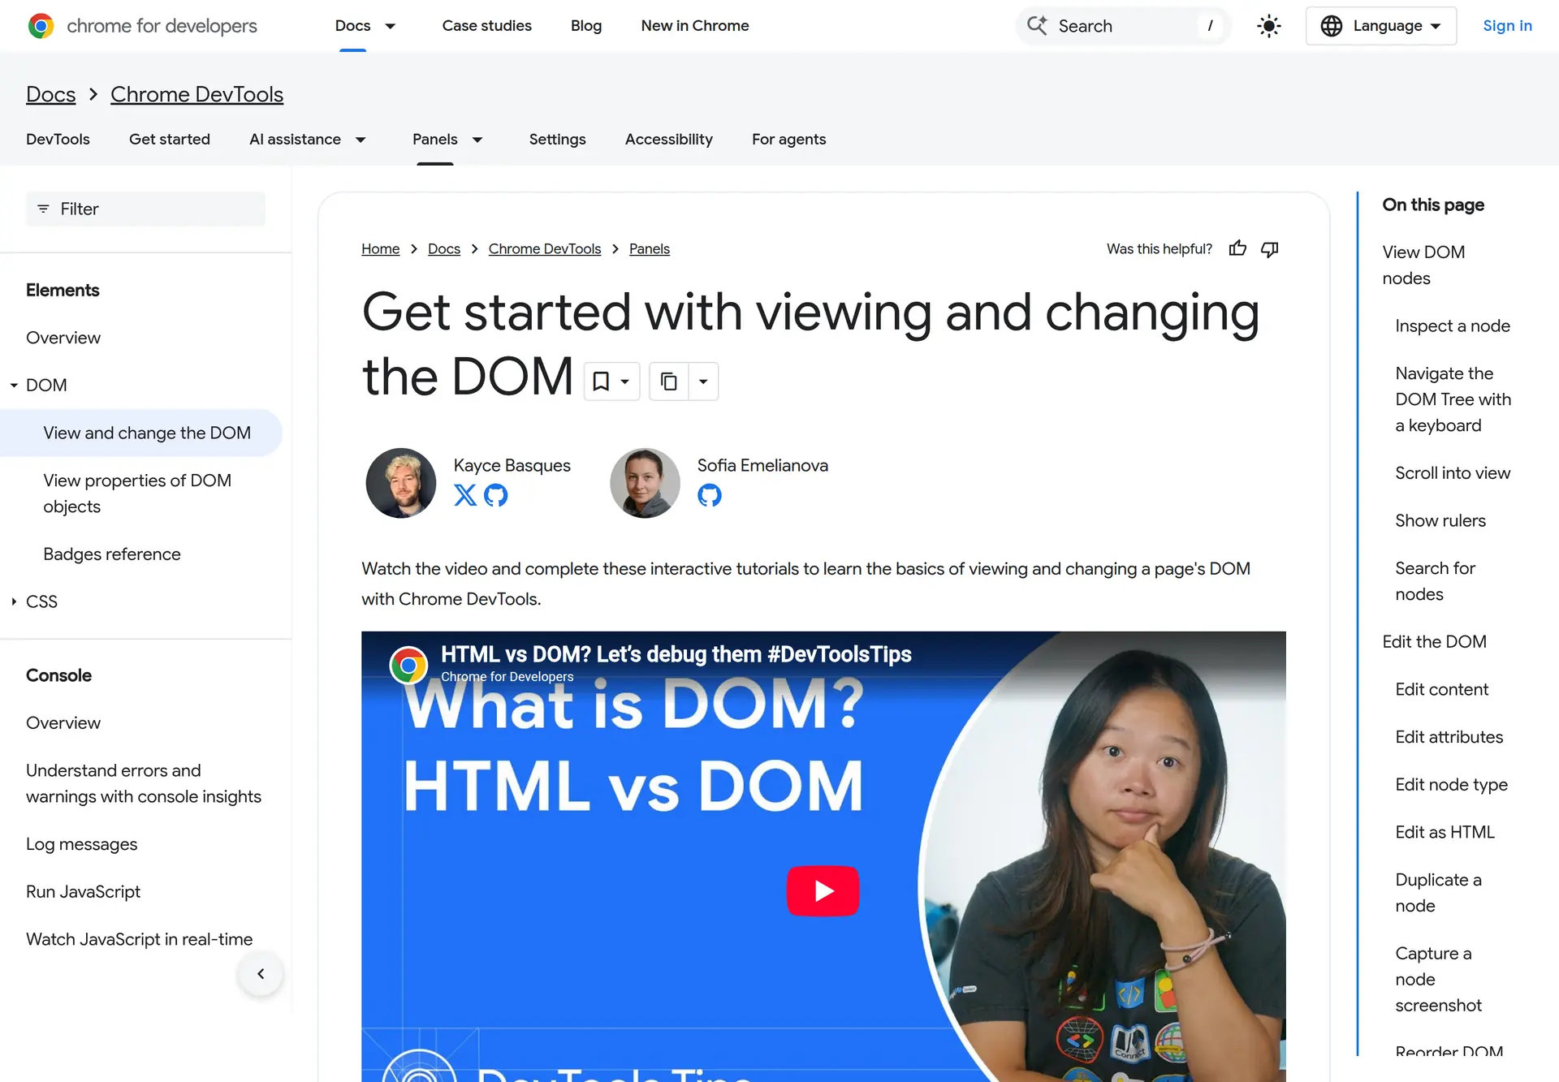
Task: Open Kayce Basques's X profile icon
Action: 465,495
